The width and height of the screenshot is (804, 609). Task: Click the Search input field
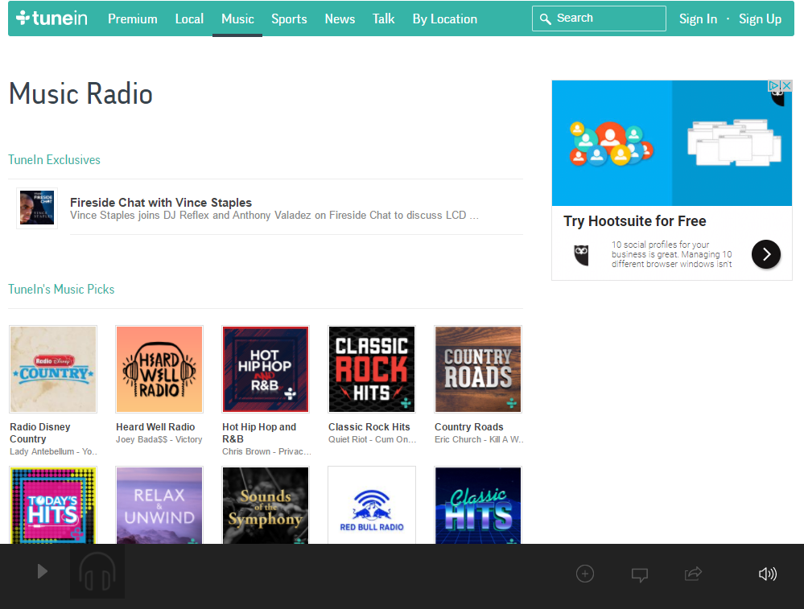(x=599, y=19)
